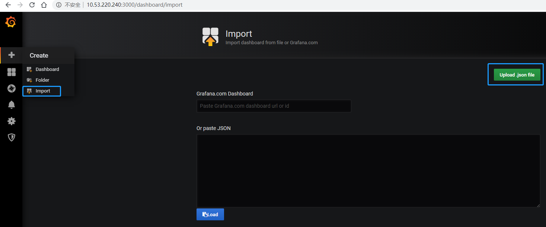Viewport: 546px width, 227px height.
Task: Click inside the paste JSON text area
Action: pos(368,171)
